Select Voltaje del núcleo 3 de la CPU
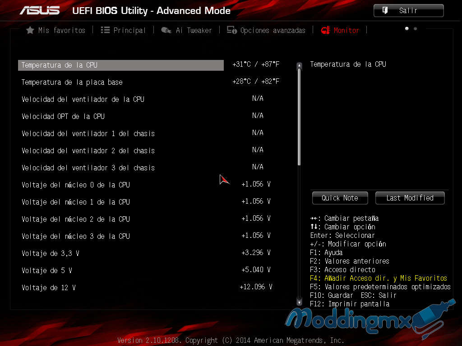 coord(76,236)
